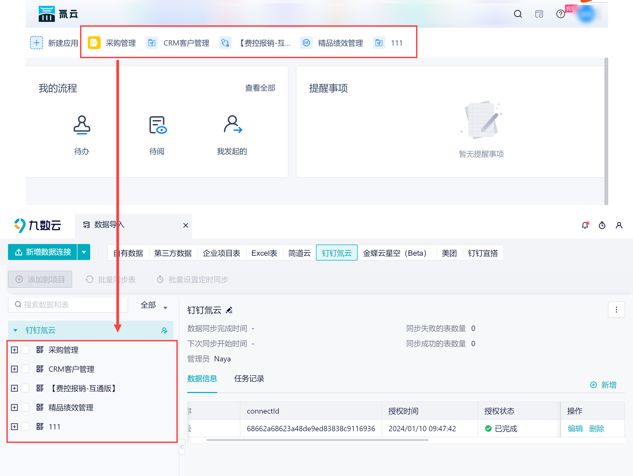This screenshot has width=633, height=476.
Task: Click the edit pencil next to 钉钉氚云
Action: pyautogui.click(x=229, y=310)
